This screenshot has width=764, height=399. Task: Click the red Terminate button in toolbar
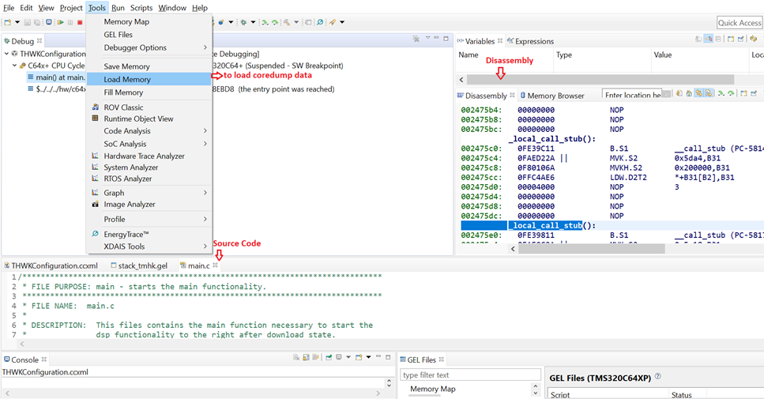point(80,22)
